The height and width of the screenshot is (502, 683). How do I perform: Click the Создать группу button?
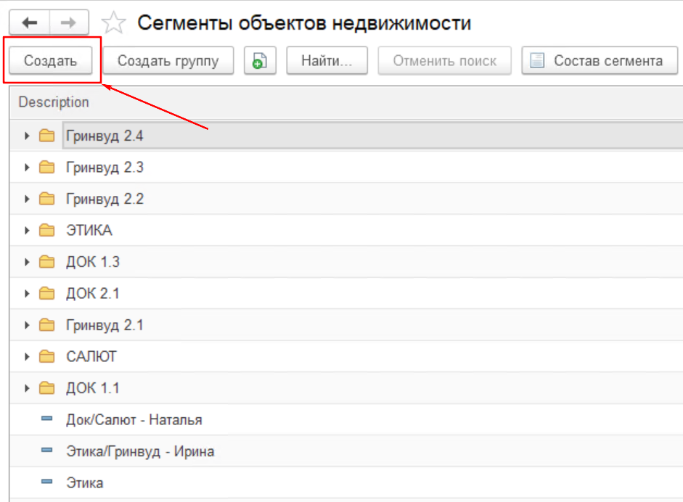168,61
